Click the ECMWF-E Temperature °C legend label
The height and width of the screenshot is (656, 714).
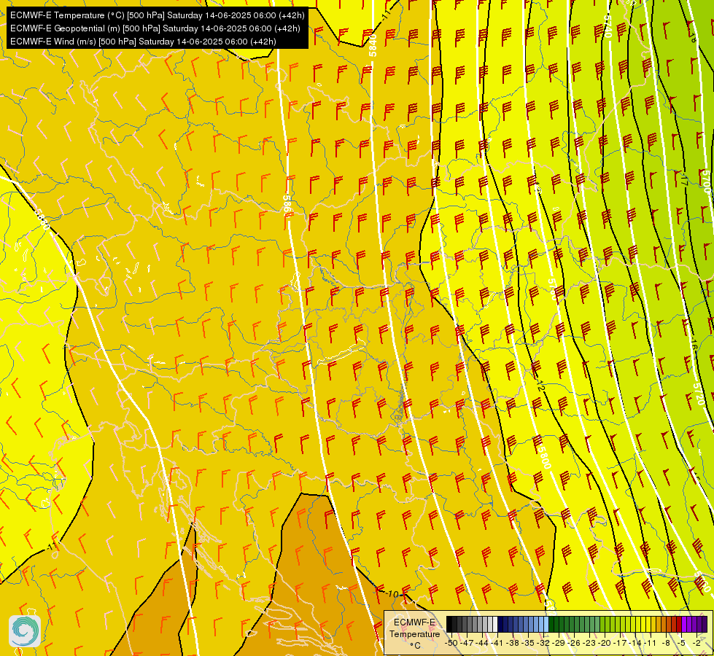pyautogui.click(x=414, y=633)
